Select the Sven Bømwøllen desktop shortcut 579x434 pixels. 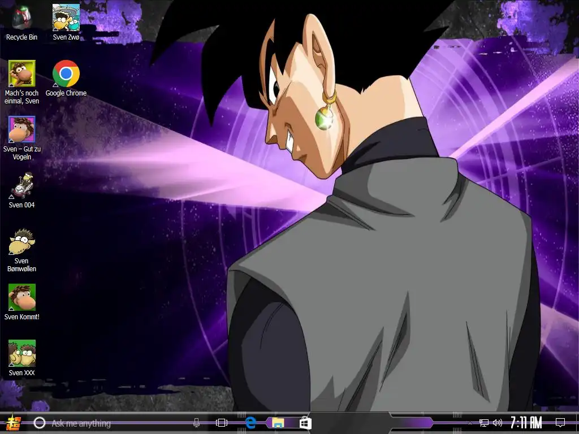coord(22,250)
